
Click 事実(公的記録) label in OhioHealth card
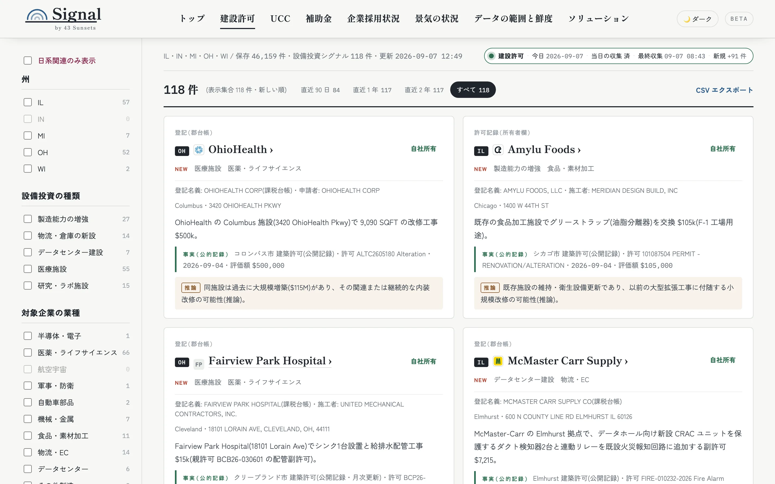coord(205,254)
